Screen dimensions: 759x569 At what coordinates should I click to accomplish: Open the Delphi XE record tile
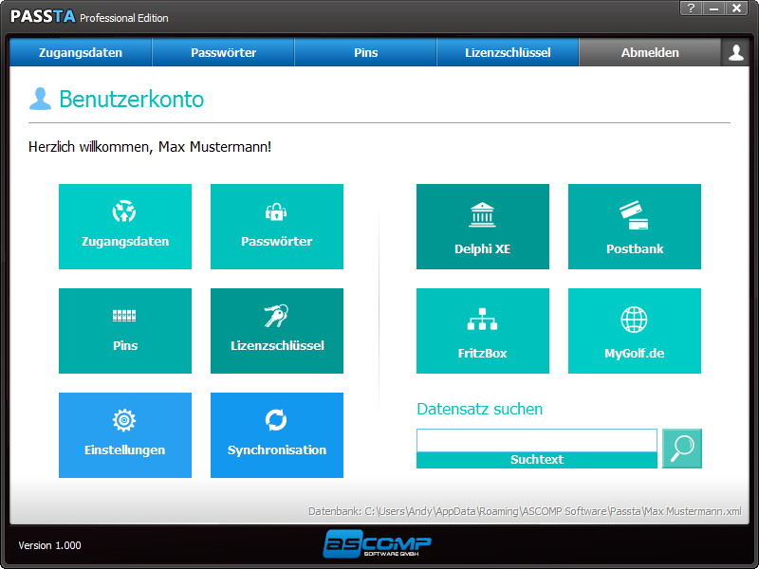coord(483,227)
